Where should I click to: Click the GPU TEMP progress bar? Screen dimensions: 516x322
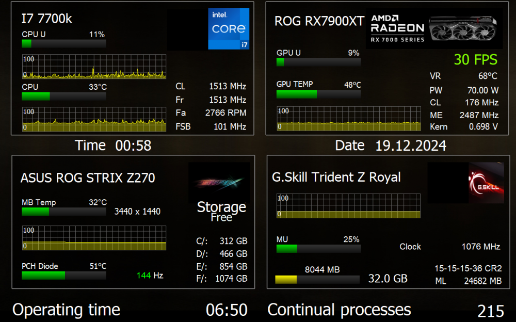tap(318, 94)
